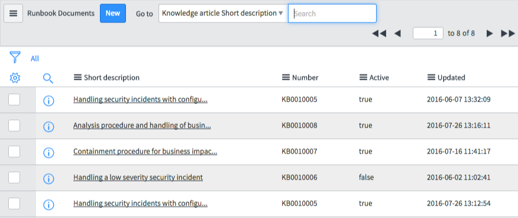Select checkbox for the 2016-06-07 13:32:09 row
The width and height of the screenshot is (518, 218).
pyautogui.click(x=14, y=99)
